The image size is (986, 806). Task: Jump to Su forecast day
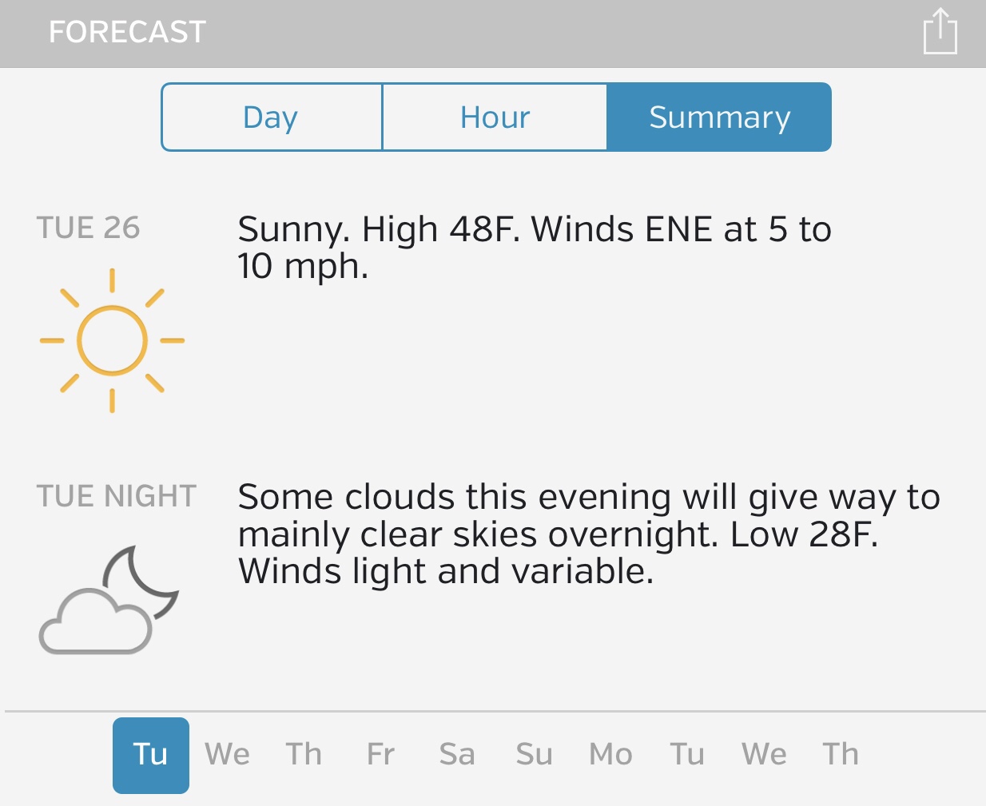534,755
